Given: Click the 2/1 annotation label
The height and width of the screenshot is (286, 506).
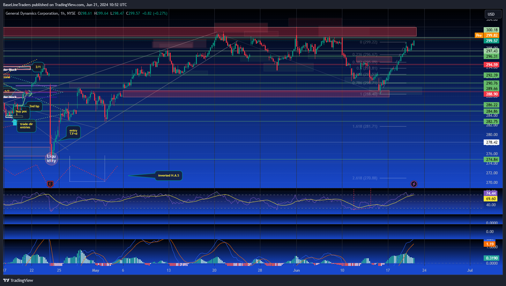Looking at the screenshot, I should 38,67.
